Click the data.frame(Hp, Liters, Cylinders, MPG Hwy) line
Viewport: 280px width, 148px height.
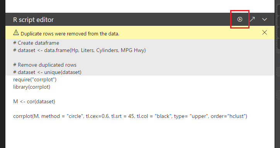pos(80,50)
